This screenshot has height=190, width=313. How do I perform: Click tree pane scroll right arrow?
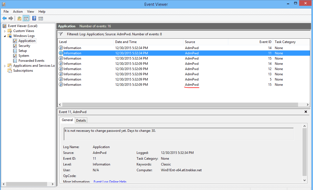(53, 184)
